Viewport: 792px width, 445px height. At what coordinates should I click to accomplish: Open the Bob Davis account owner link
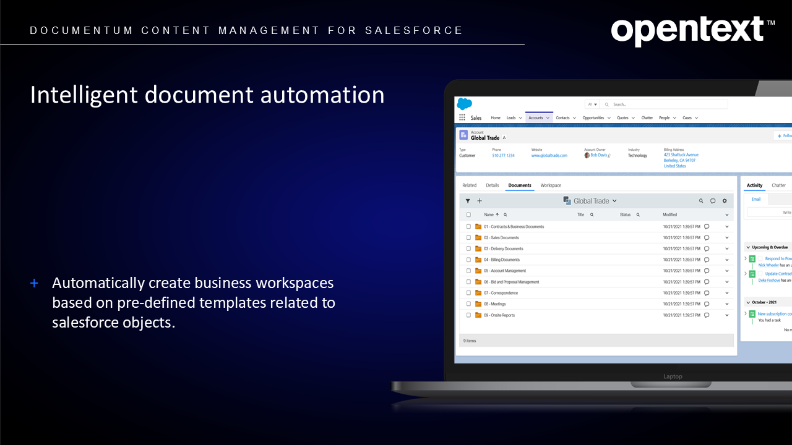click(x=598, y=156)
